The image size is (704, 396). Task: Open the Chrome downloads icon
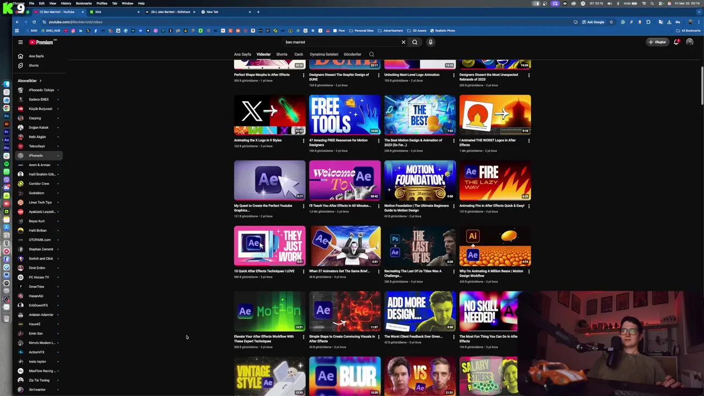coord(669,22)
